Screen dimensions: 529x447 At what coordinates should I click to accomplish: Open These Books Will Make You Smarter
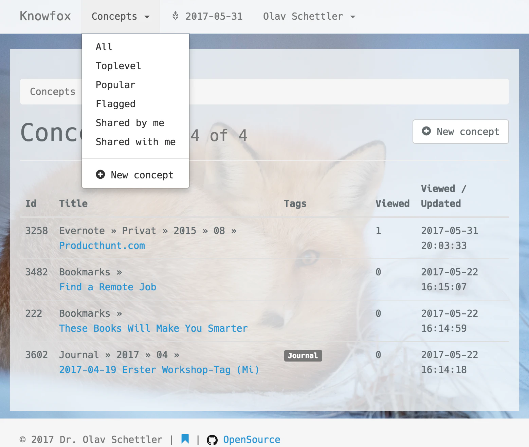pyautogui.click(x=153, y=328)
